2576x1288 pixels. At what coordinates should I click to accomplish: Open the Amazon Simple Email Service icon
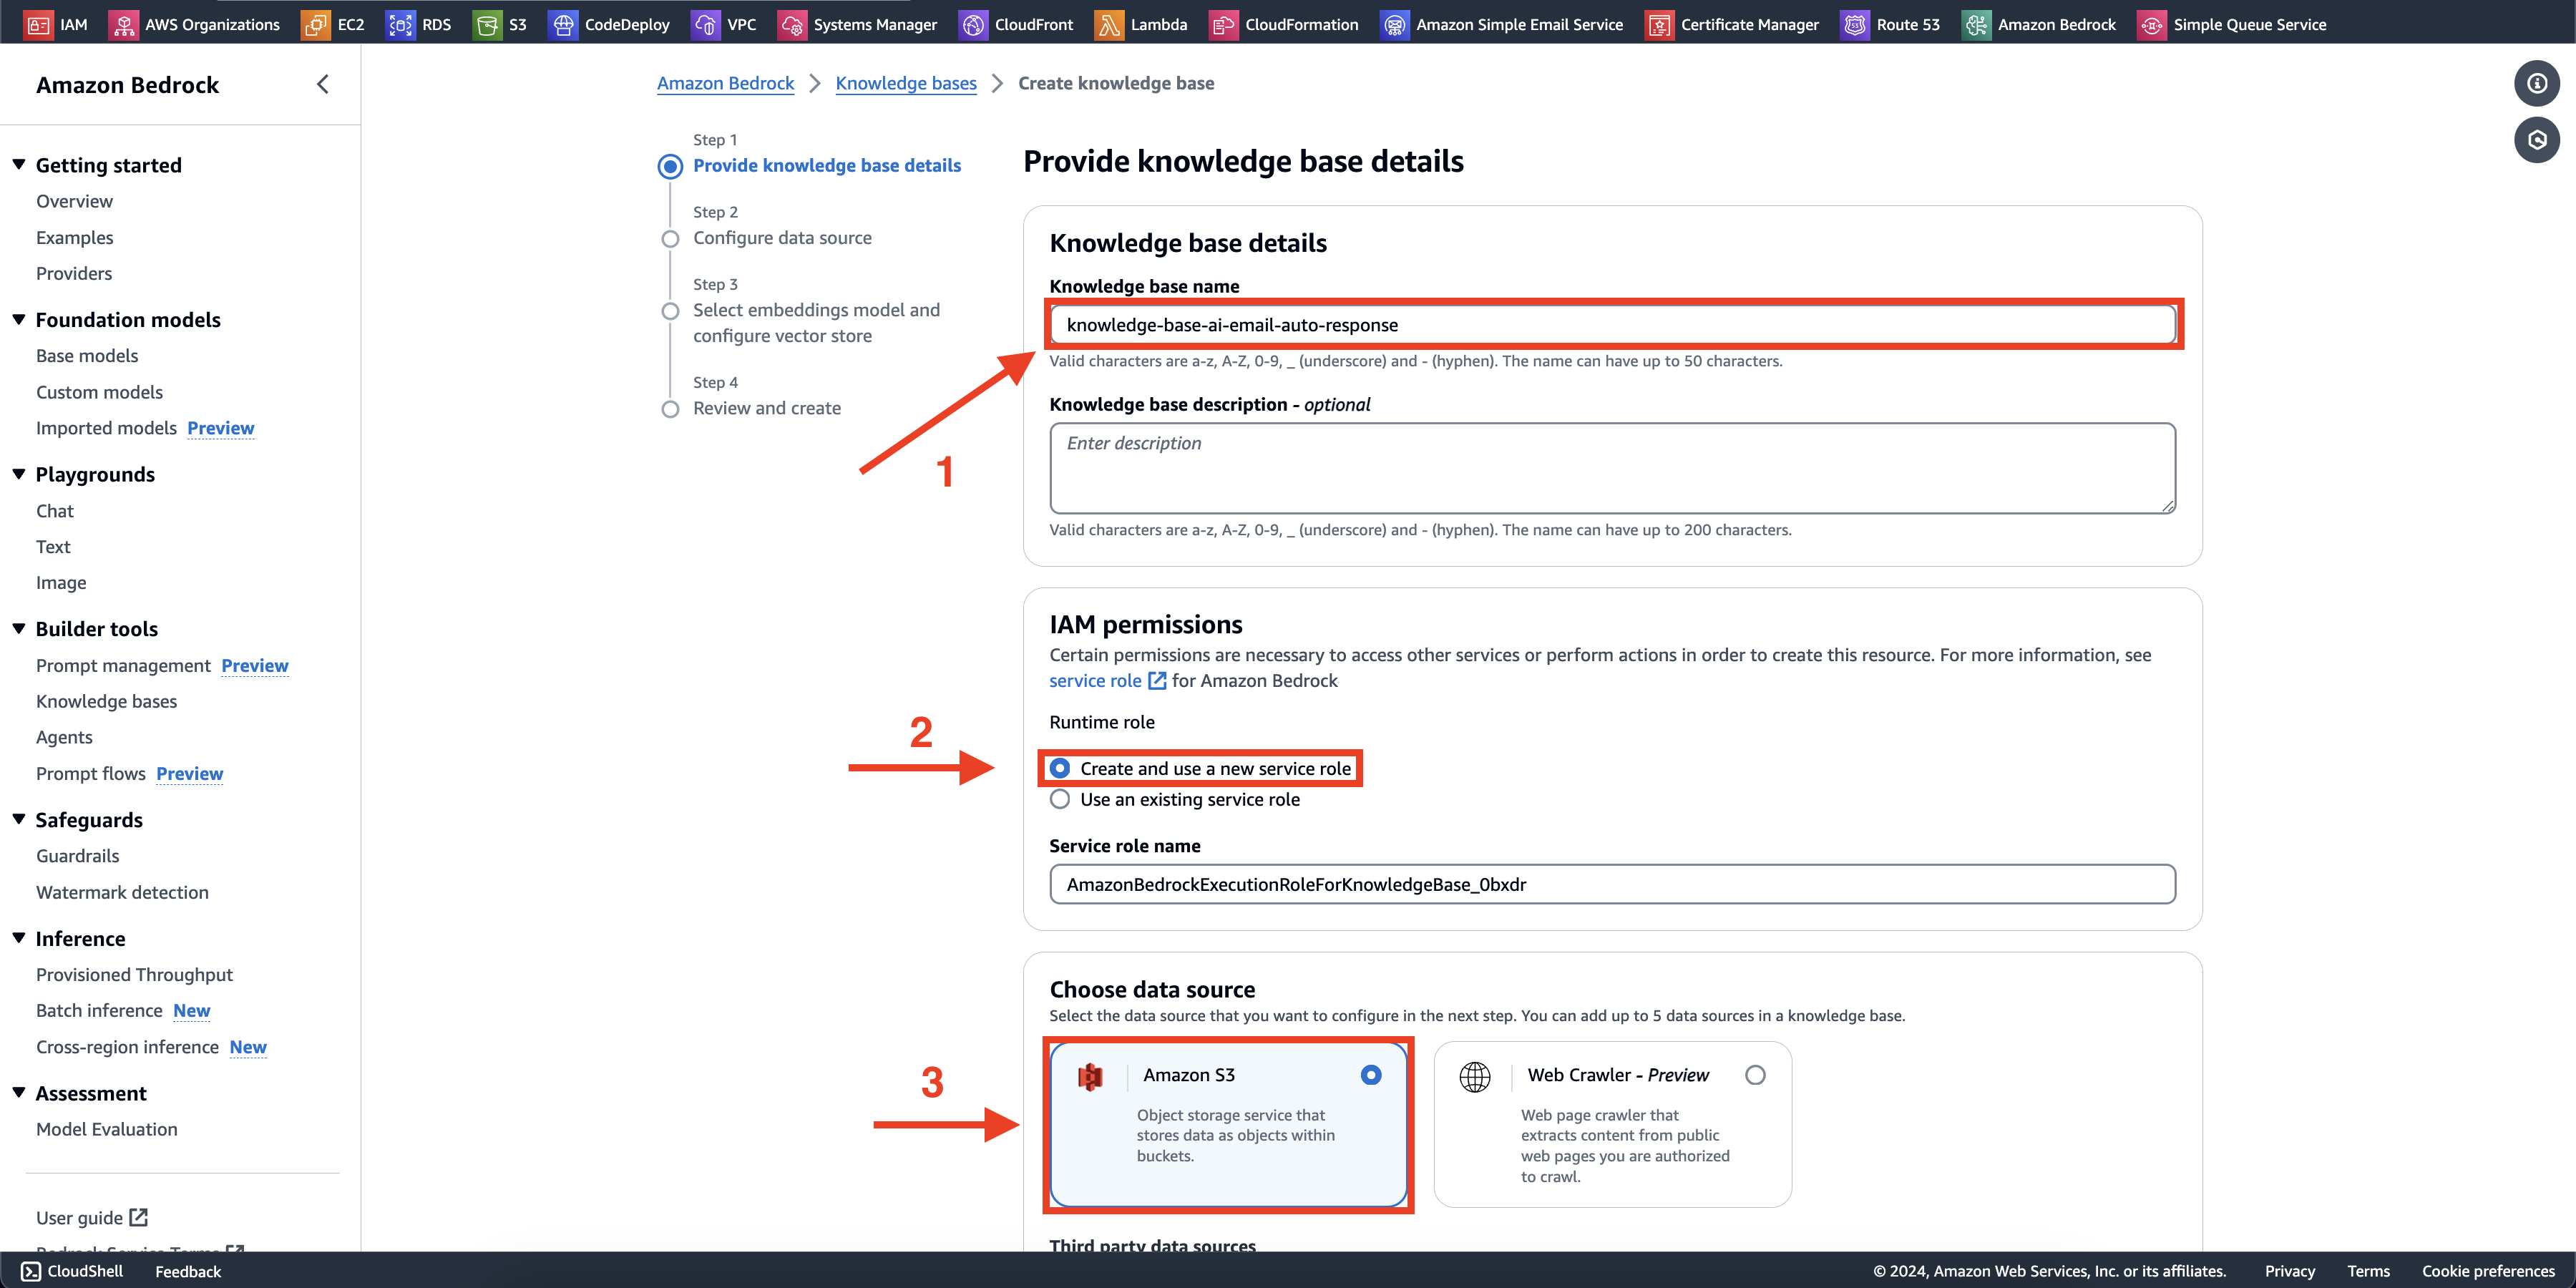point(1394,24)
